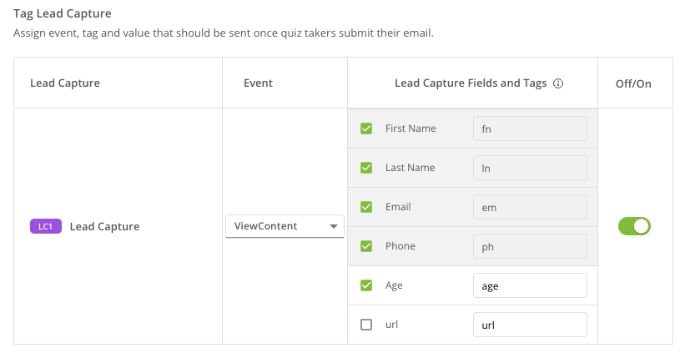Image resolution: width=685 pixels, height=353 pixels.
Task: Click the Off/On column header
Action: (x=634, y=83)
